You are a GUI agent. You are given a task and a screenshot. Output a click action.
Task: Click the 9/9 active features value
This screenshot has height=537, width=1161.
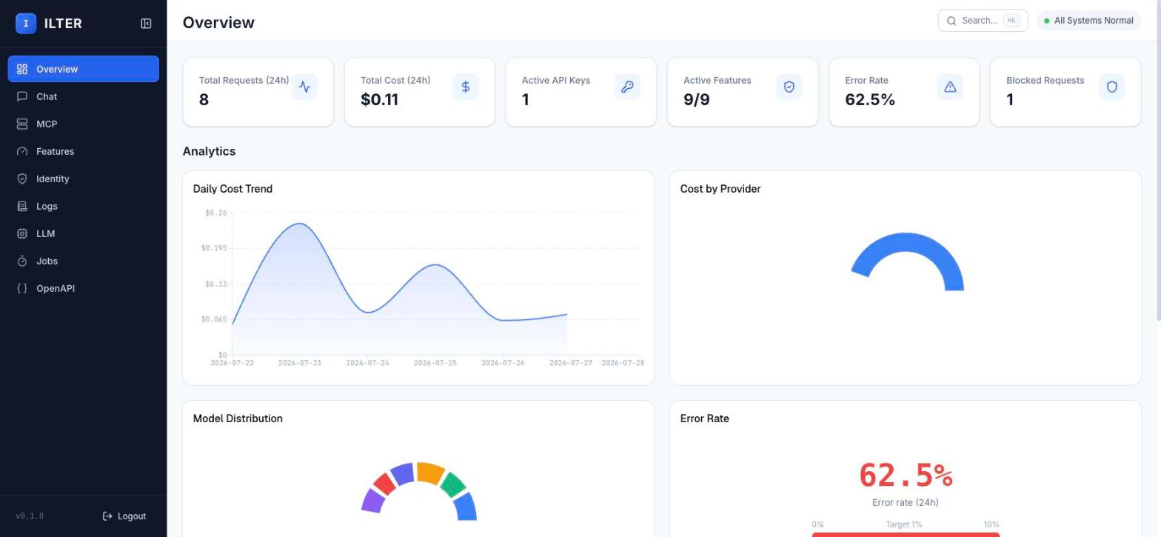tap(697, 99)
